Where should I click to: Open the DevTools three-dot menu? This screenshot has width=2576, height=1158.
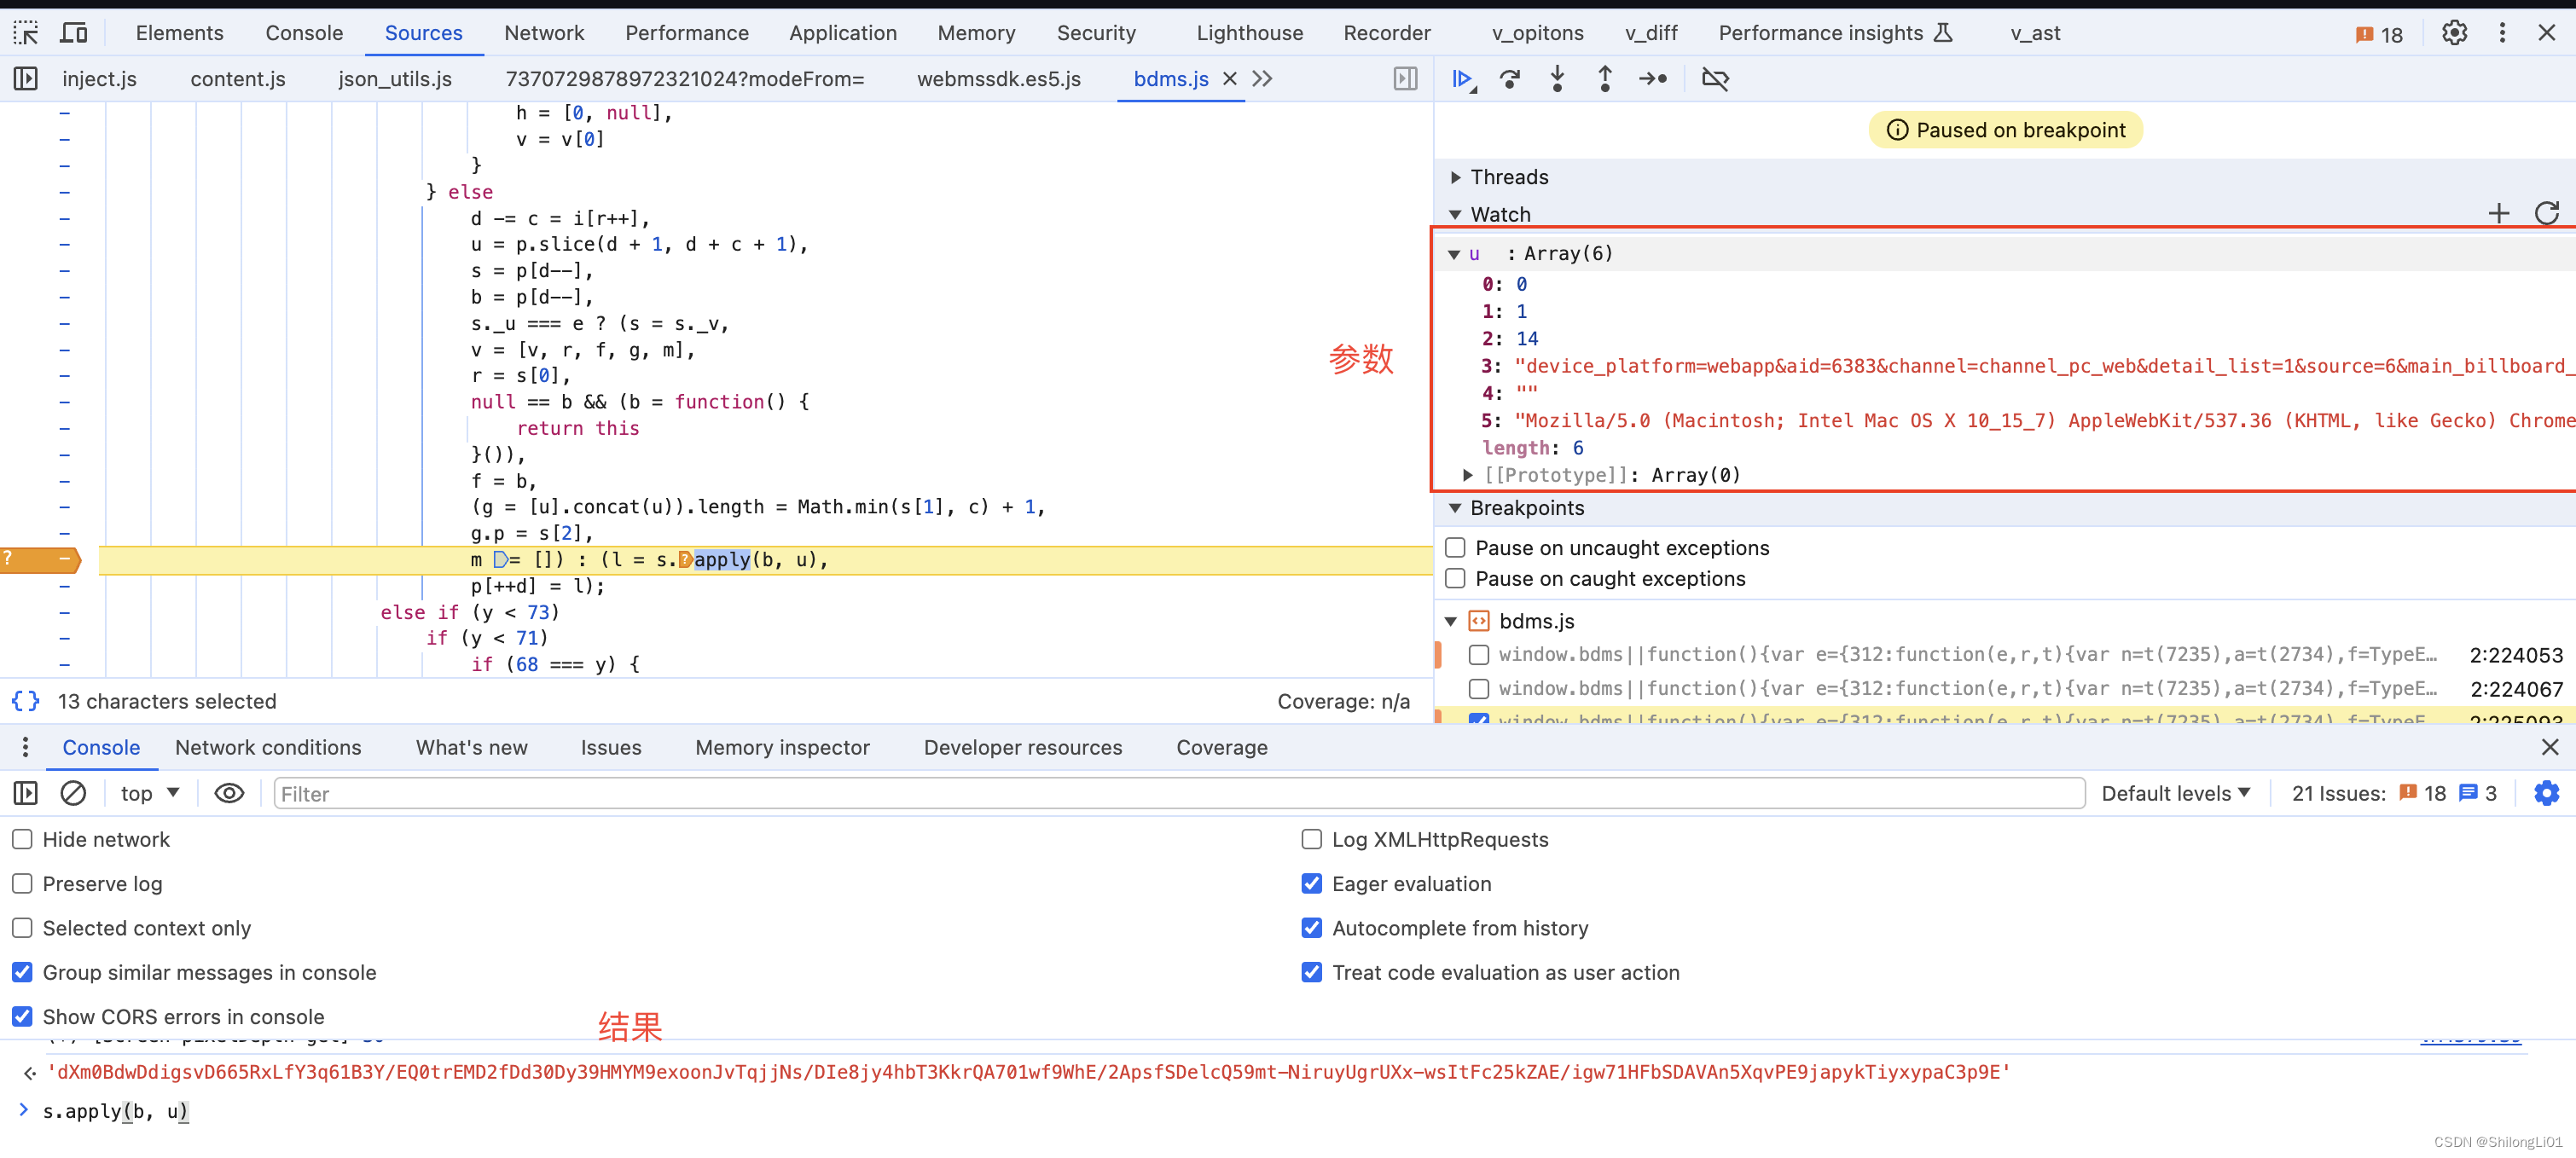pos(2502,33)
